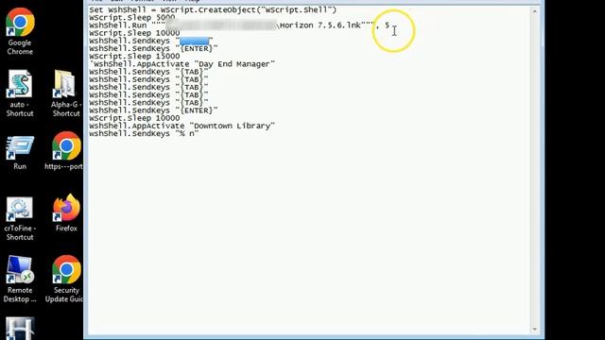
Task: Open the Security Update Guide shortcut
Action: 65,280
